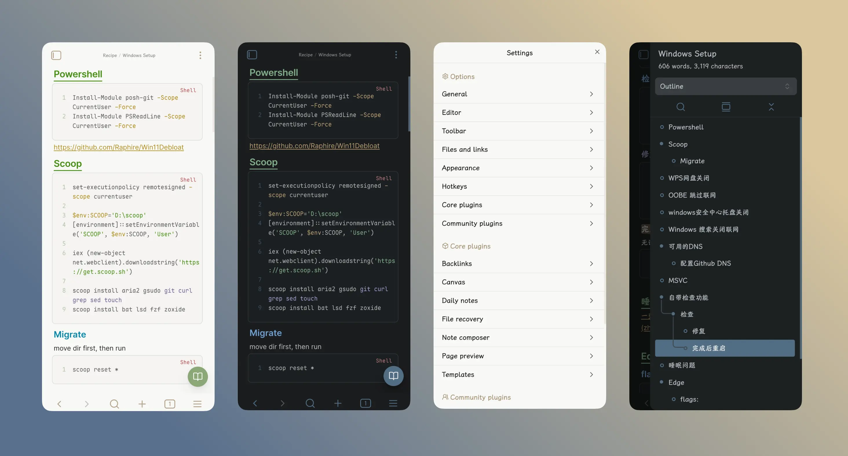Click search icon in outline sidebar
The height and width of the screenshot is (456, 848).
coord(680,107)
